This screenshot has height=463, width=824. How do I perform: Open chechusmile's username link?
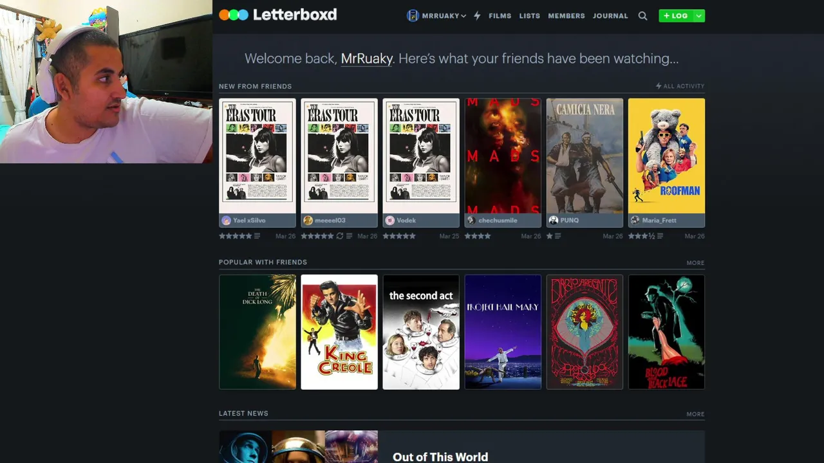pos(498,220)
